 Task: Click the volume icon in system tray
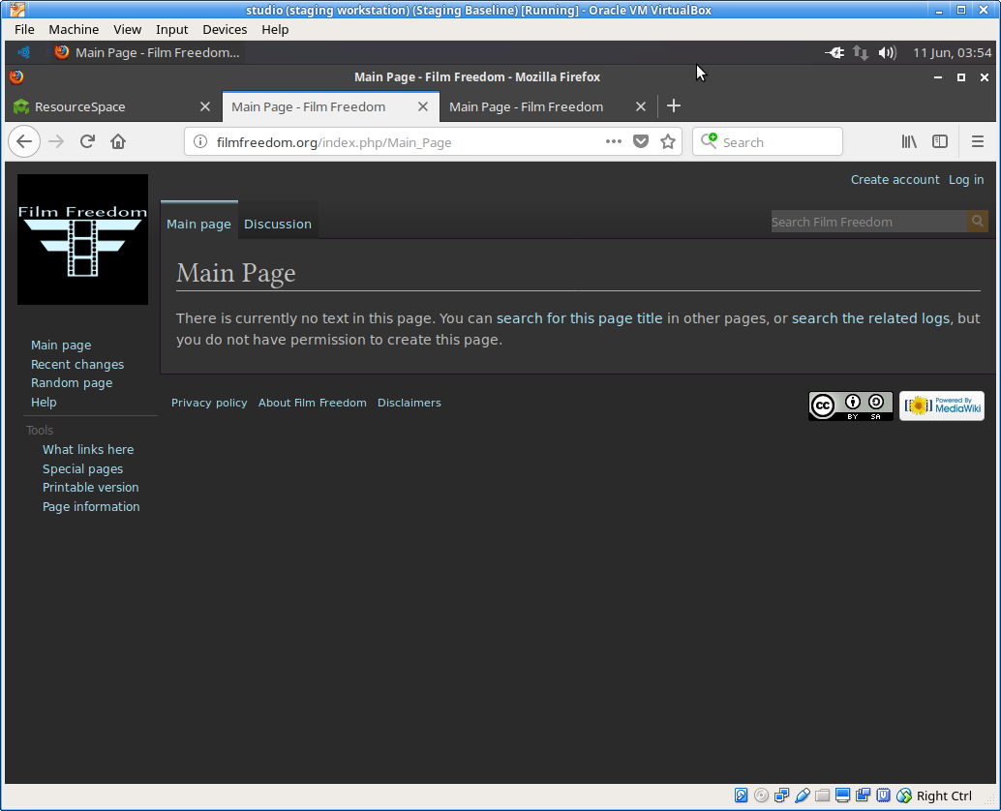click(887, 52)
